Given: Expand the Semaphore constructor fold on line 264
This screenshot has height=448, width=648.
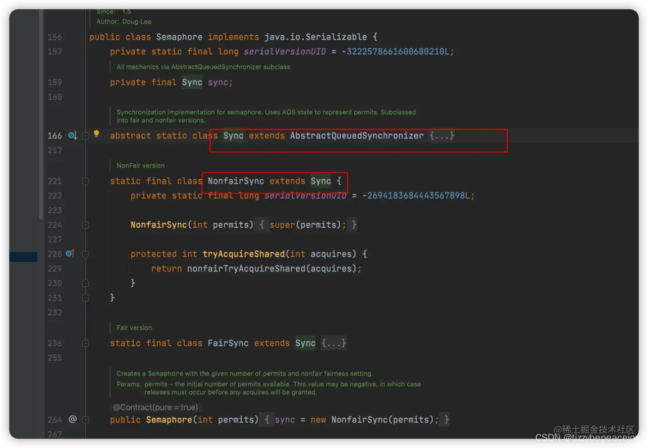Looking at the screenshot, I should (x=86, y=420).
